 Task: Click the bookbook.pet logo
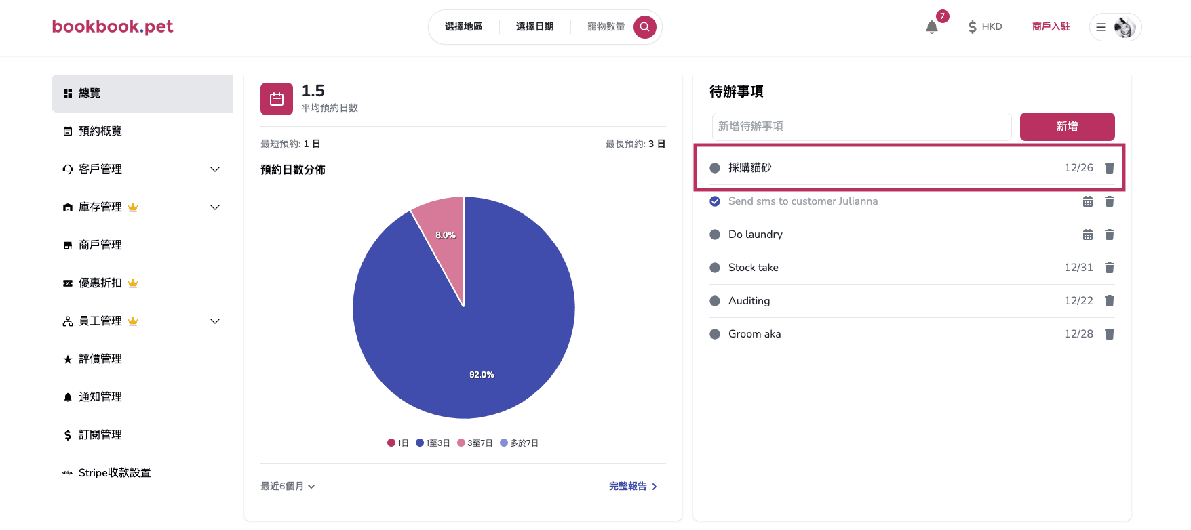point(113,26)
